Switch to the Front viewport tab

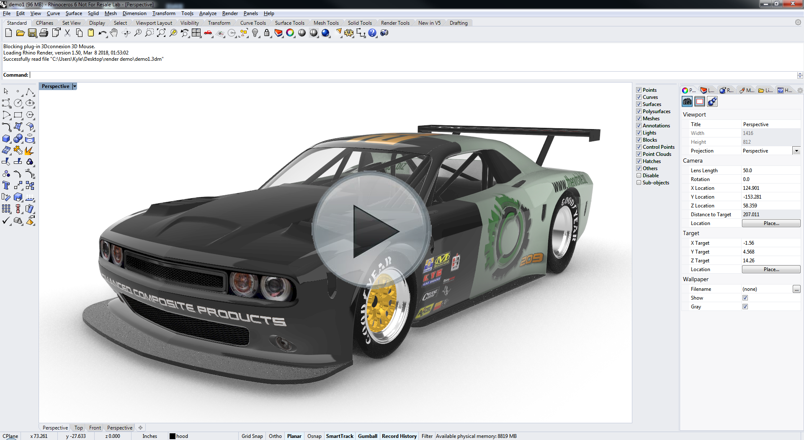[95, 428]
